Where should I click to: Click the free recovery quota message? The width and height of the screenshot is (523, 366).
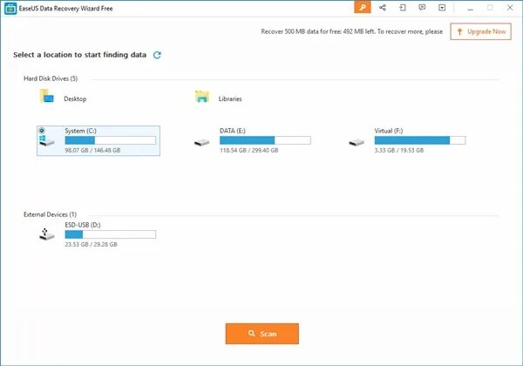[352, 31]
